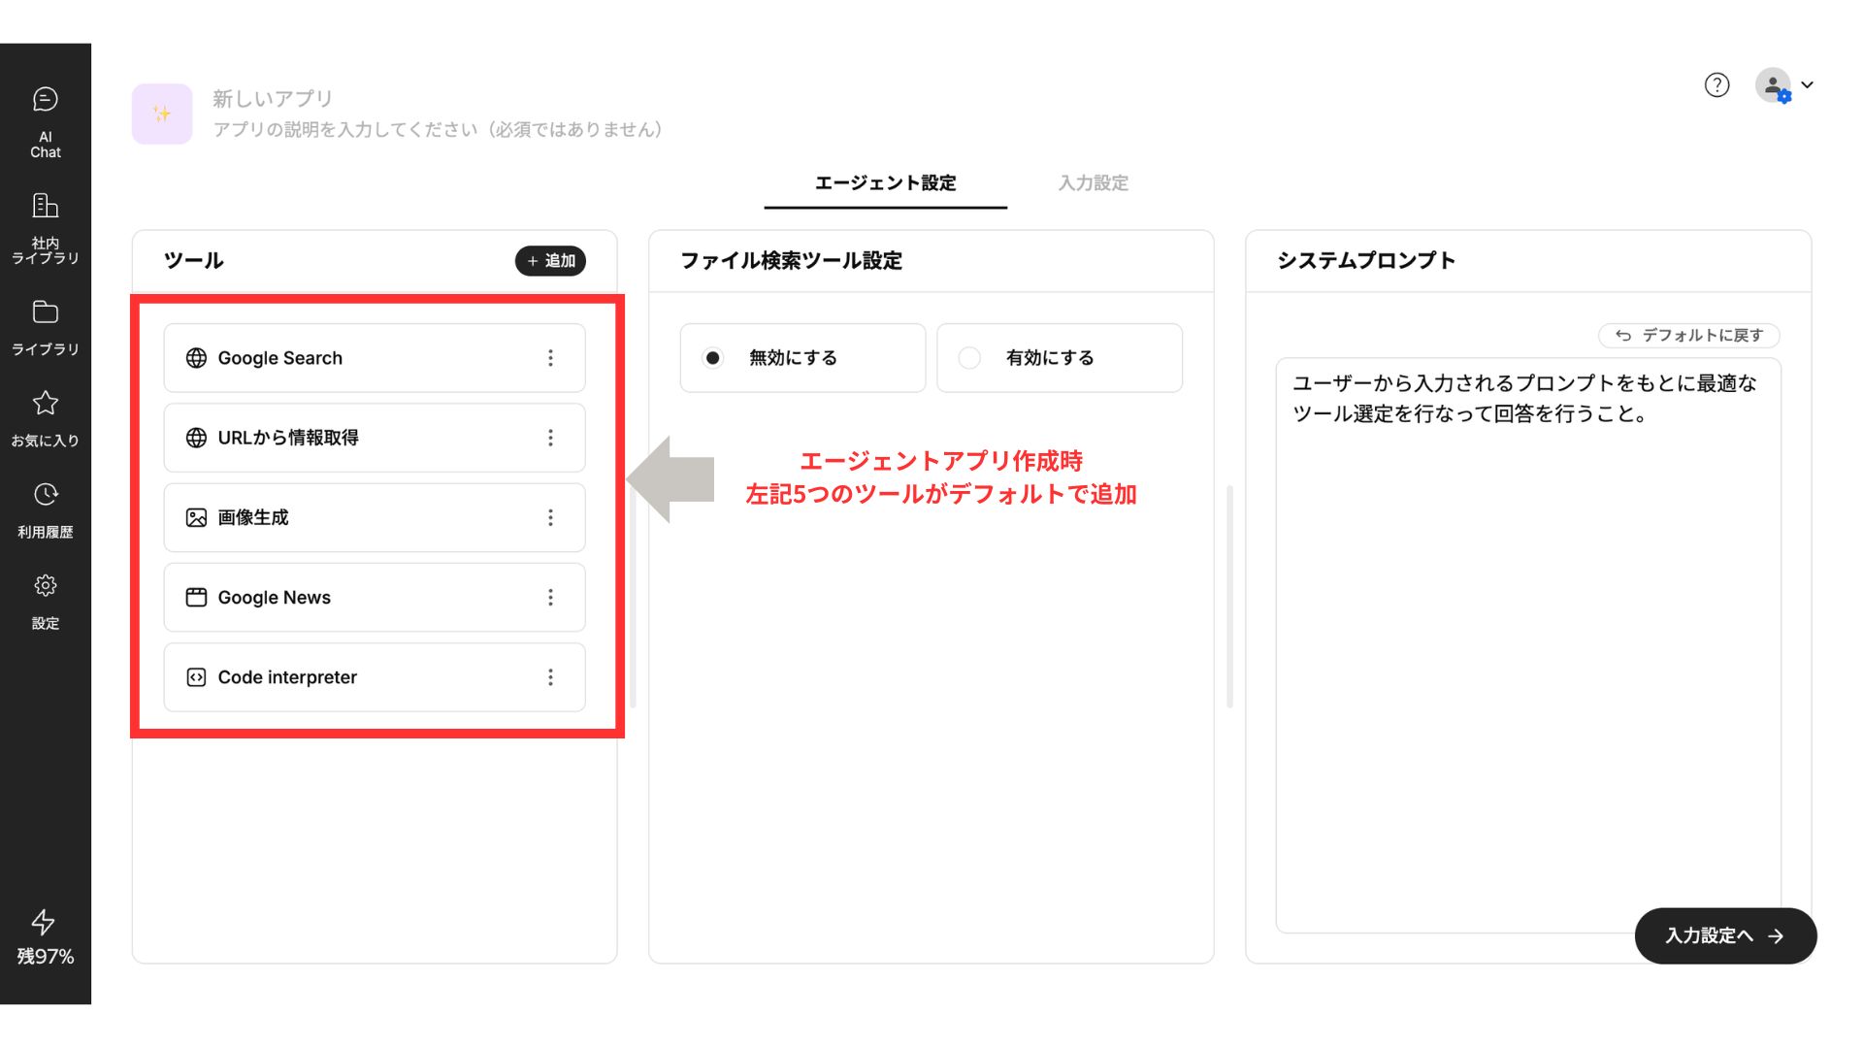The image size is (1863, 1048).
Task: Click the remaining 97% lightning icon
Action: [x=44, y=922]
